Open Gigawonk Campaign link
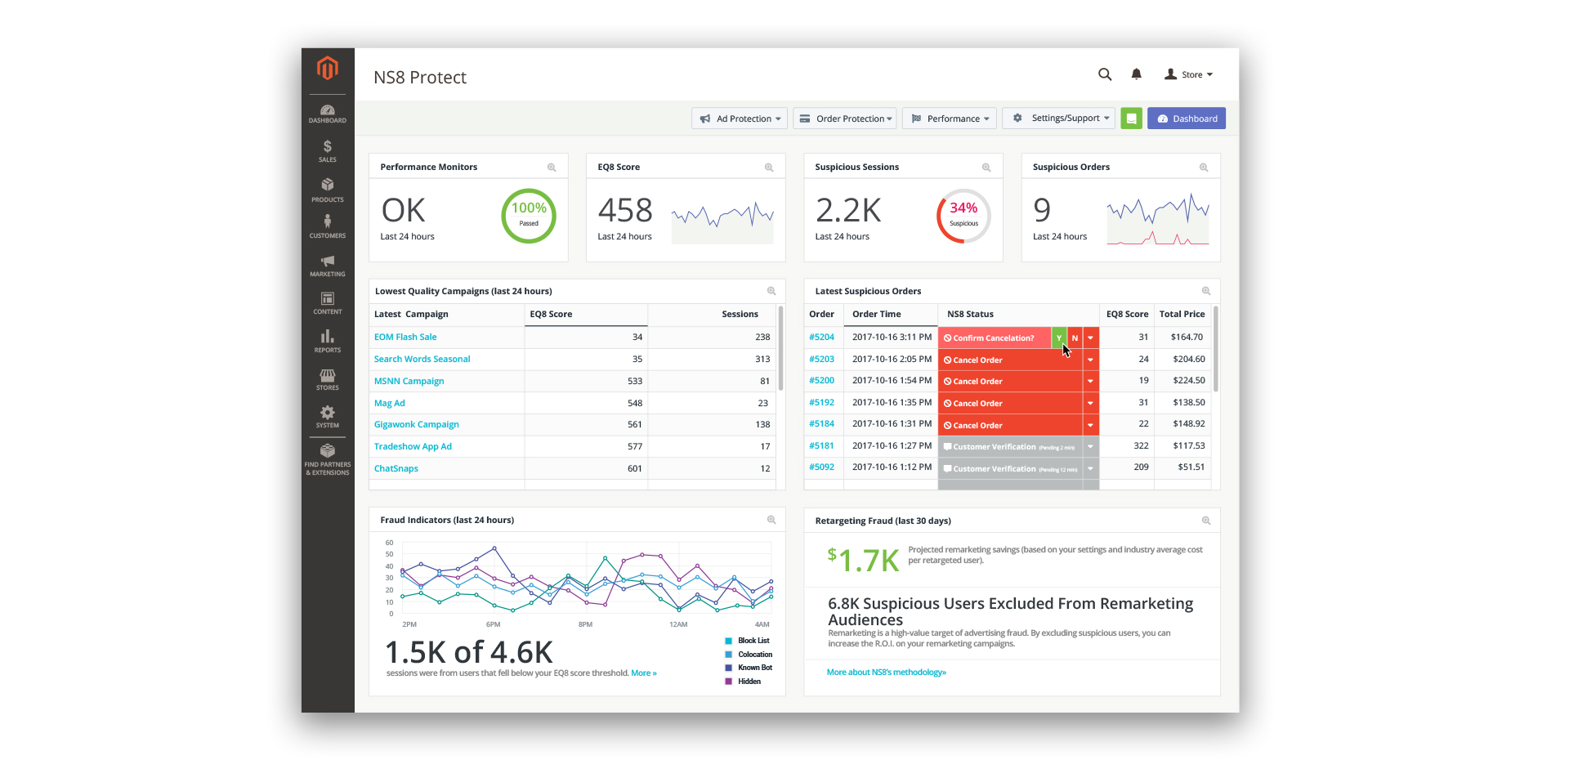This screenshot has width=1569, height=760. coord(417,424)
